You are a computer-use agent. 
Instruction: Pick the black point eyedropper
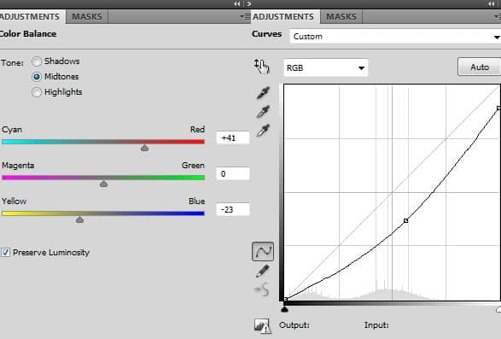point(263,93)
